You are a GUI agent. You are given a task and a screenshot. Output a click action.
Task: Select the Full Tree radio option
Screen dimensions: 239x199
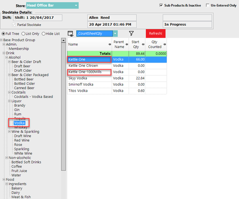[3, 34]
